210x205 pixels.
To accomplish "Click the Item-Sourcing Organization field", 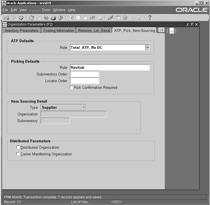I will click(74, 114).
